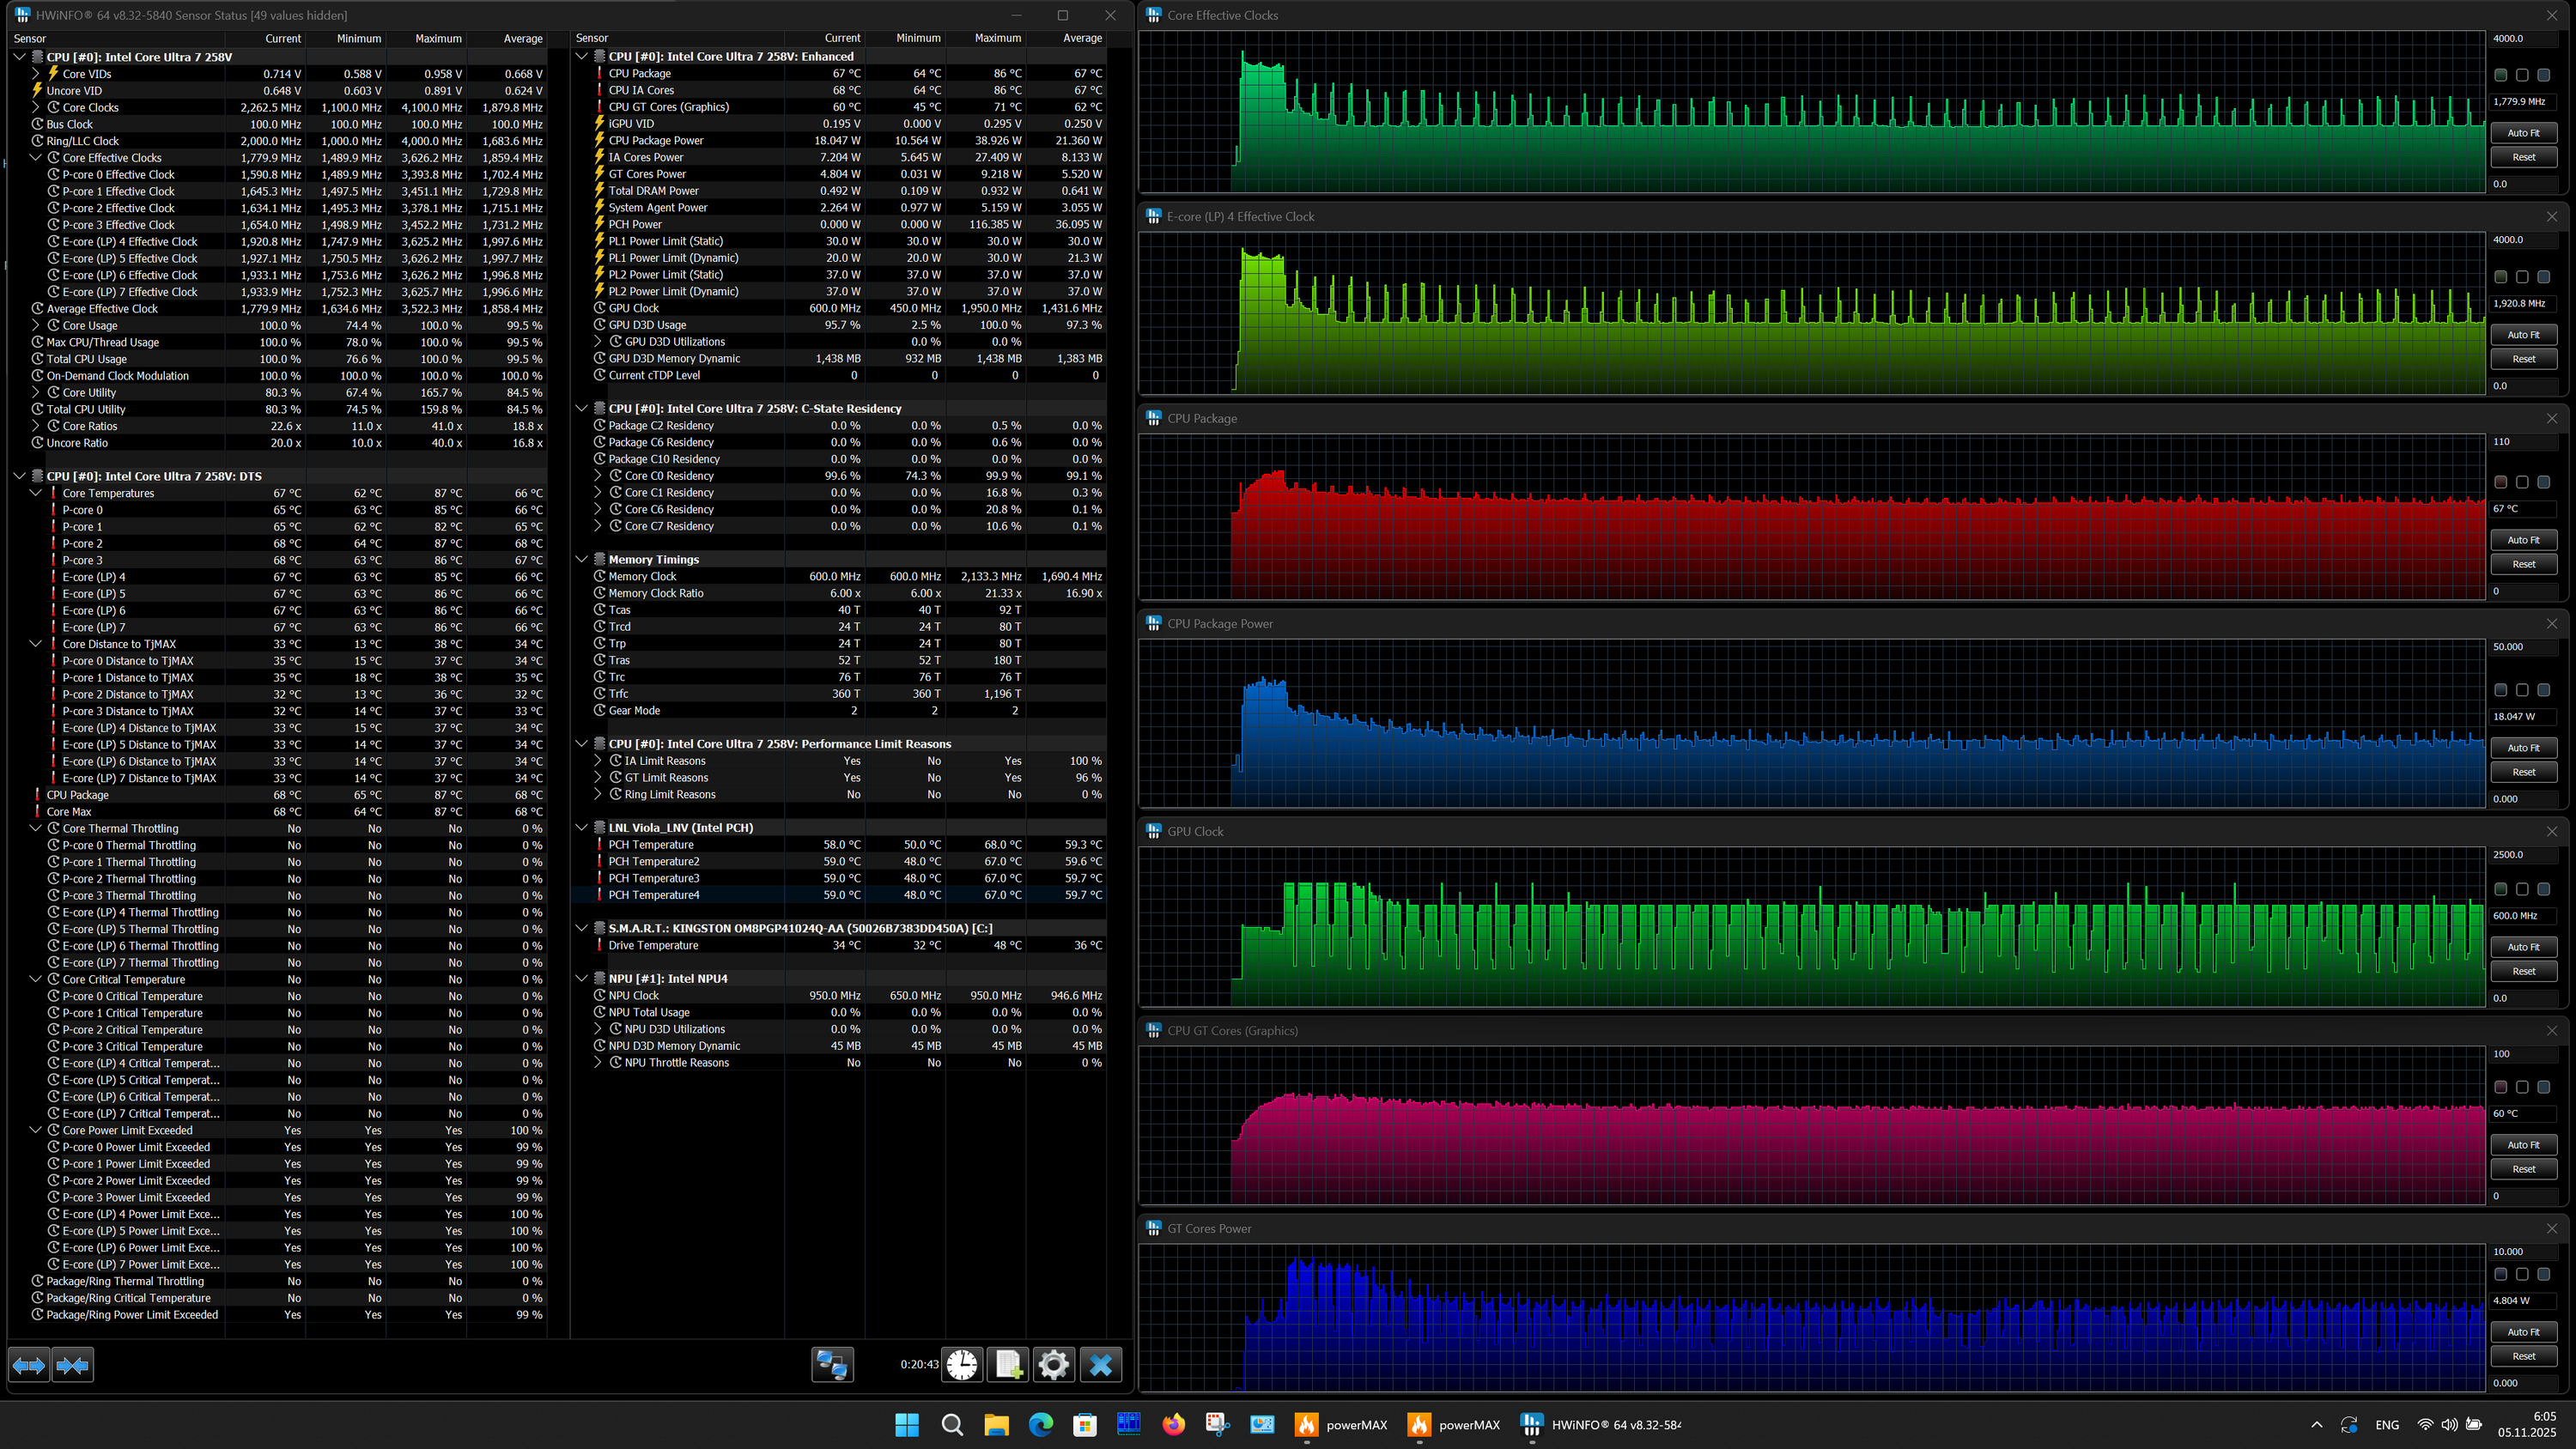Viewport: 2576px width, 1449px height.
Task: Open the remote network monitoring icon
Action: click(x=831, y=1365)
